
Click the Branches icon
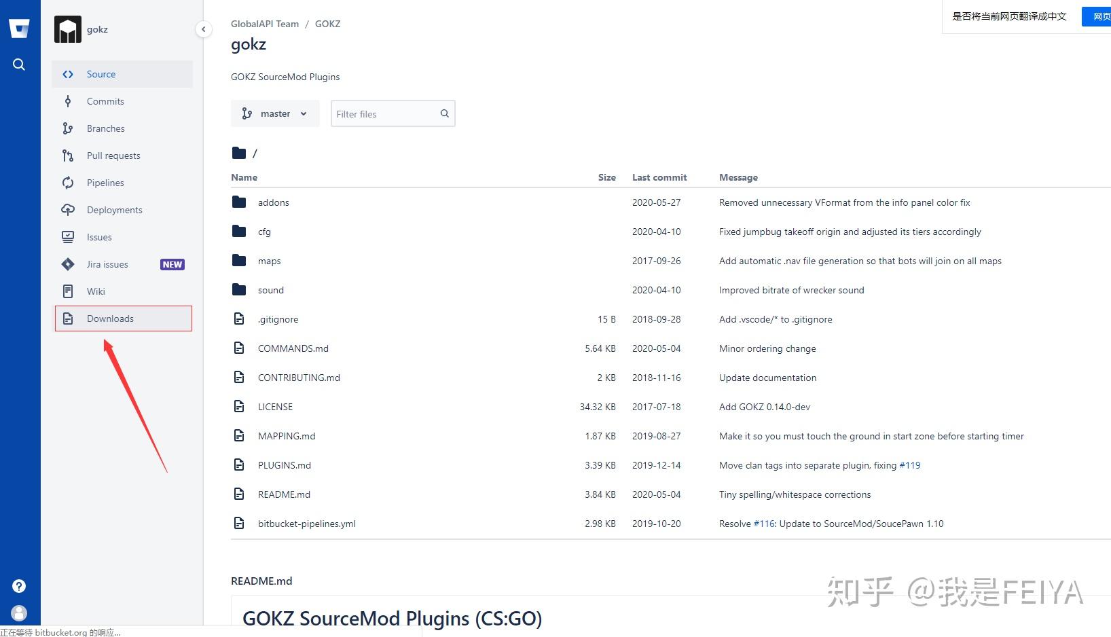(x=68, y=128)
